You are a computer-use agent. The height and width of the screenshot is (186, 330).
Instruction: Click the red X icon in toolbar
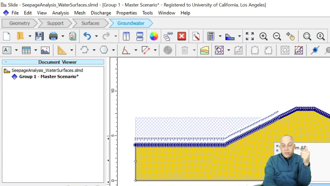182,36
